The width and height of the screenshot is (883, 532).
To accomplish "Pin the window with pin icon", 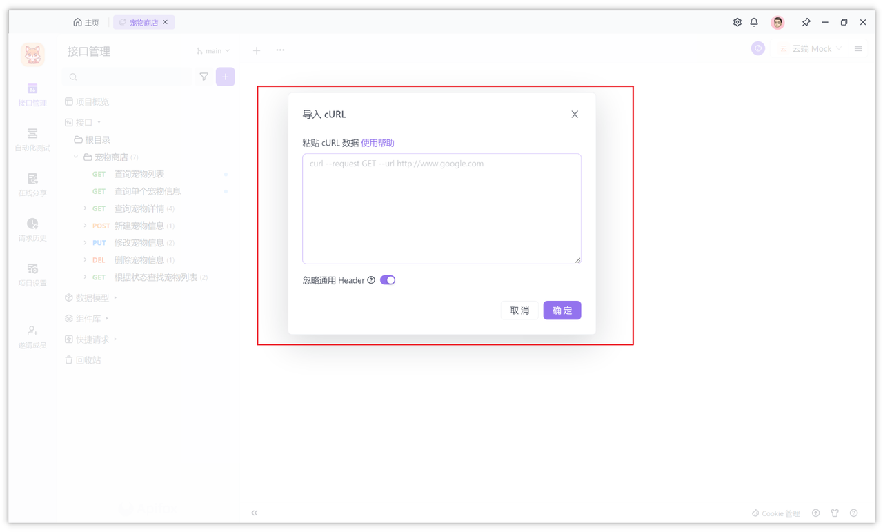I will tap(806, 22).
